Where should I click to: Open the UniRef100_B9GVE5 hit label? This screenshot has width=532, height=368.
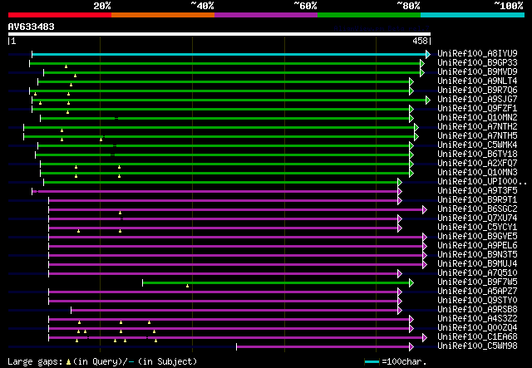click(x=477, y=237)
